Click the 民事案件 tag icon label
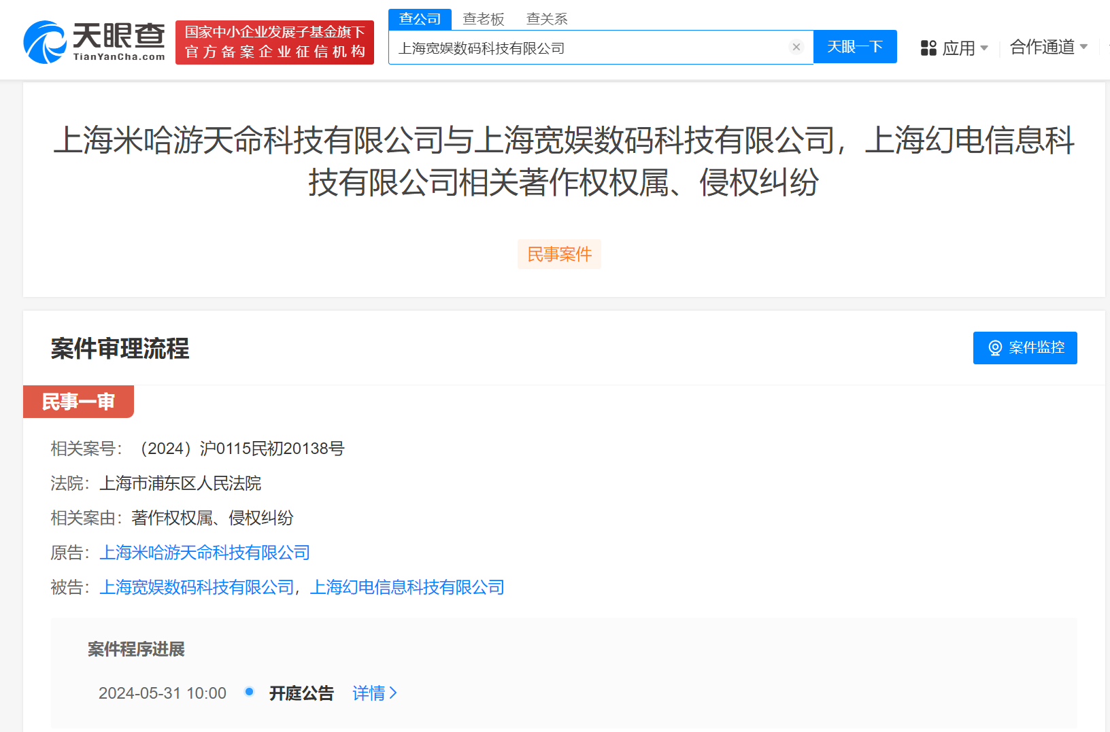 [559, 254]
